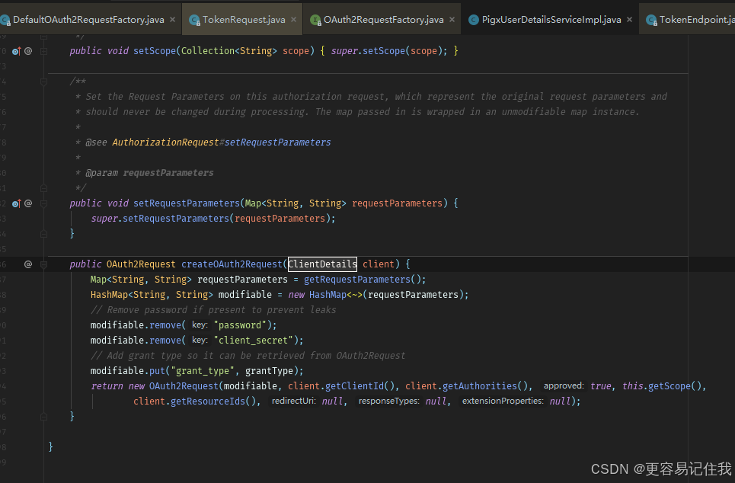
Task: Click class icon on TokenEndpoint.java tab
Action: tap(651, 20)
